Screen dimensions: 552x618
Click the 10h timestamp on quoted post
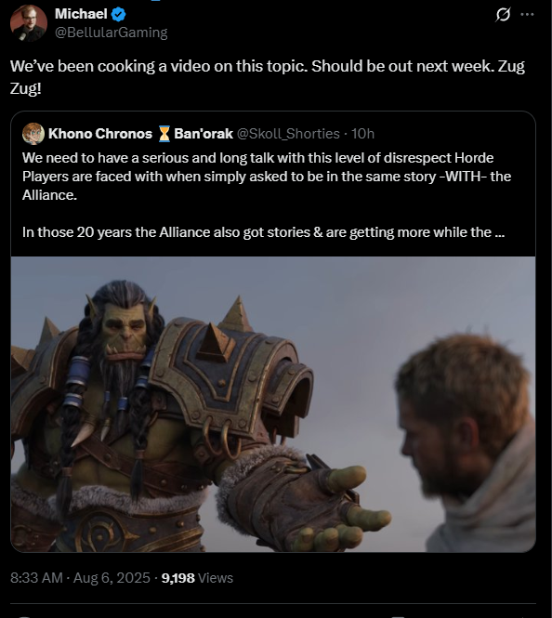pyautogui.click(x=362, y=134)
